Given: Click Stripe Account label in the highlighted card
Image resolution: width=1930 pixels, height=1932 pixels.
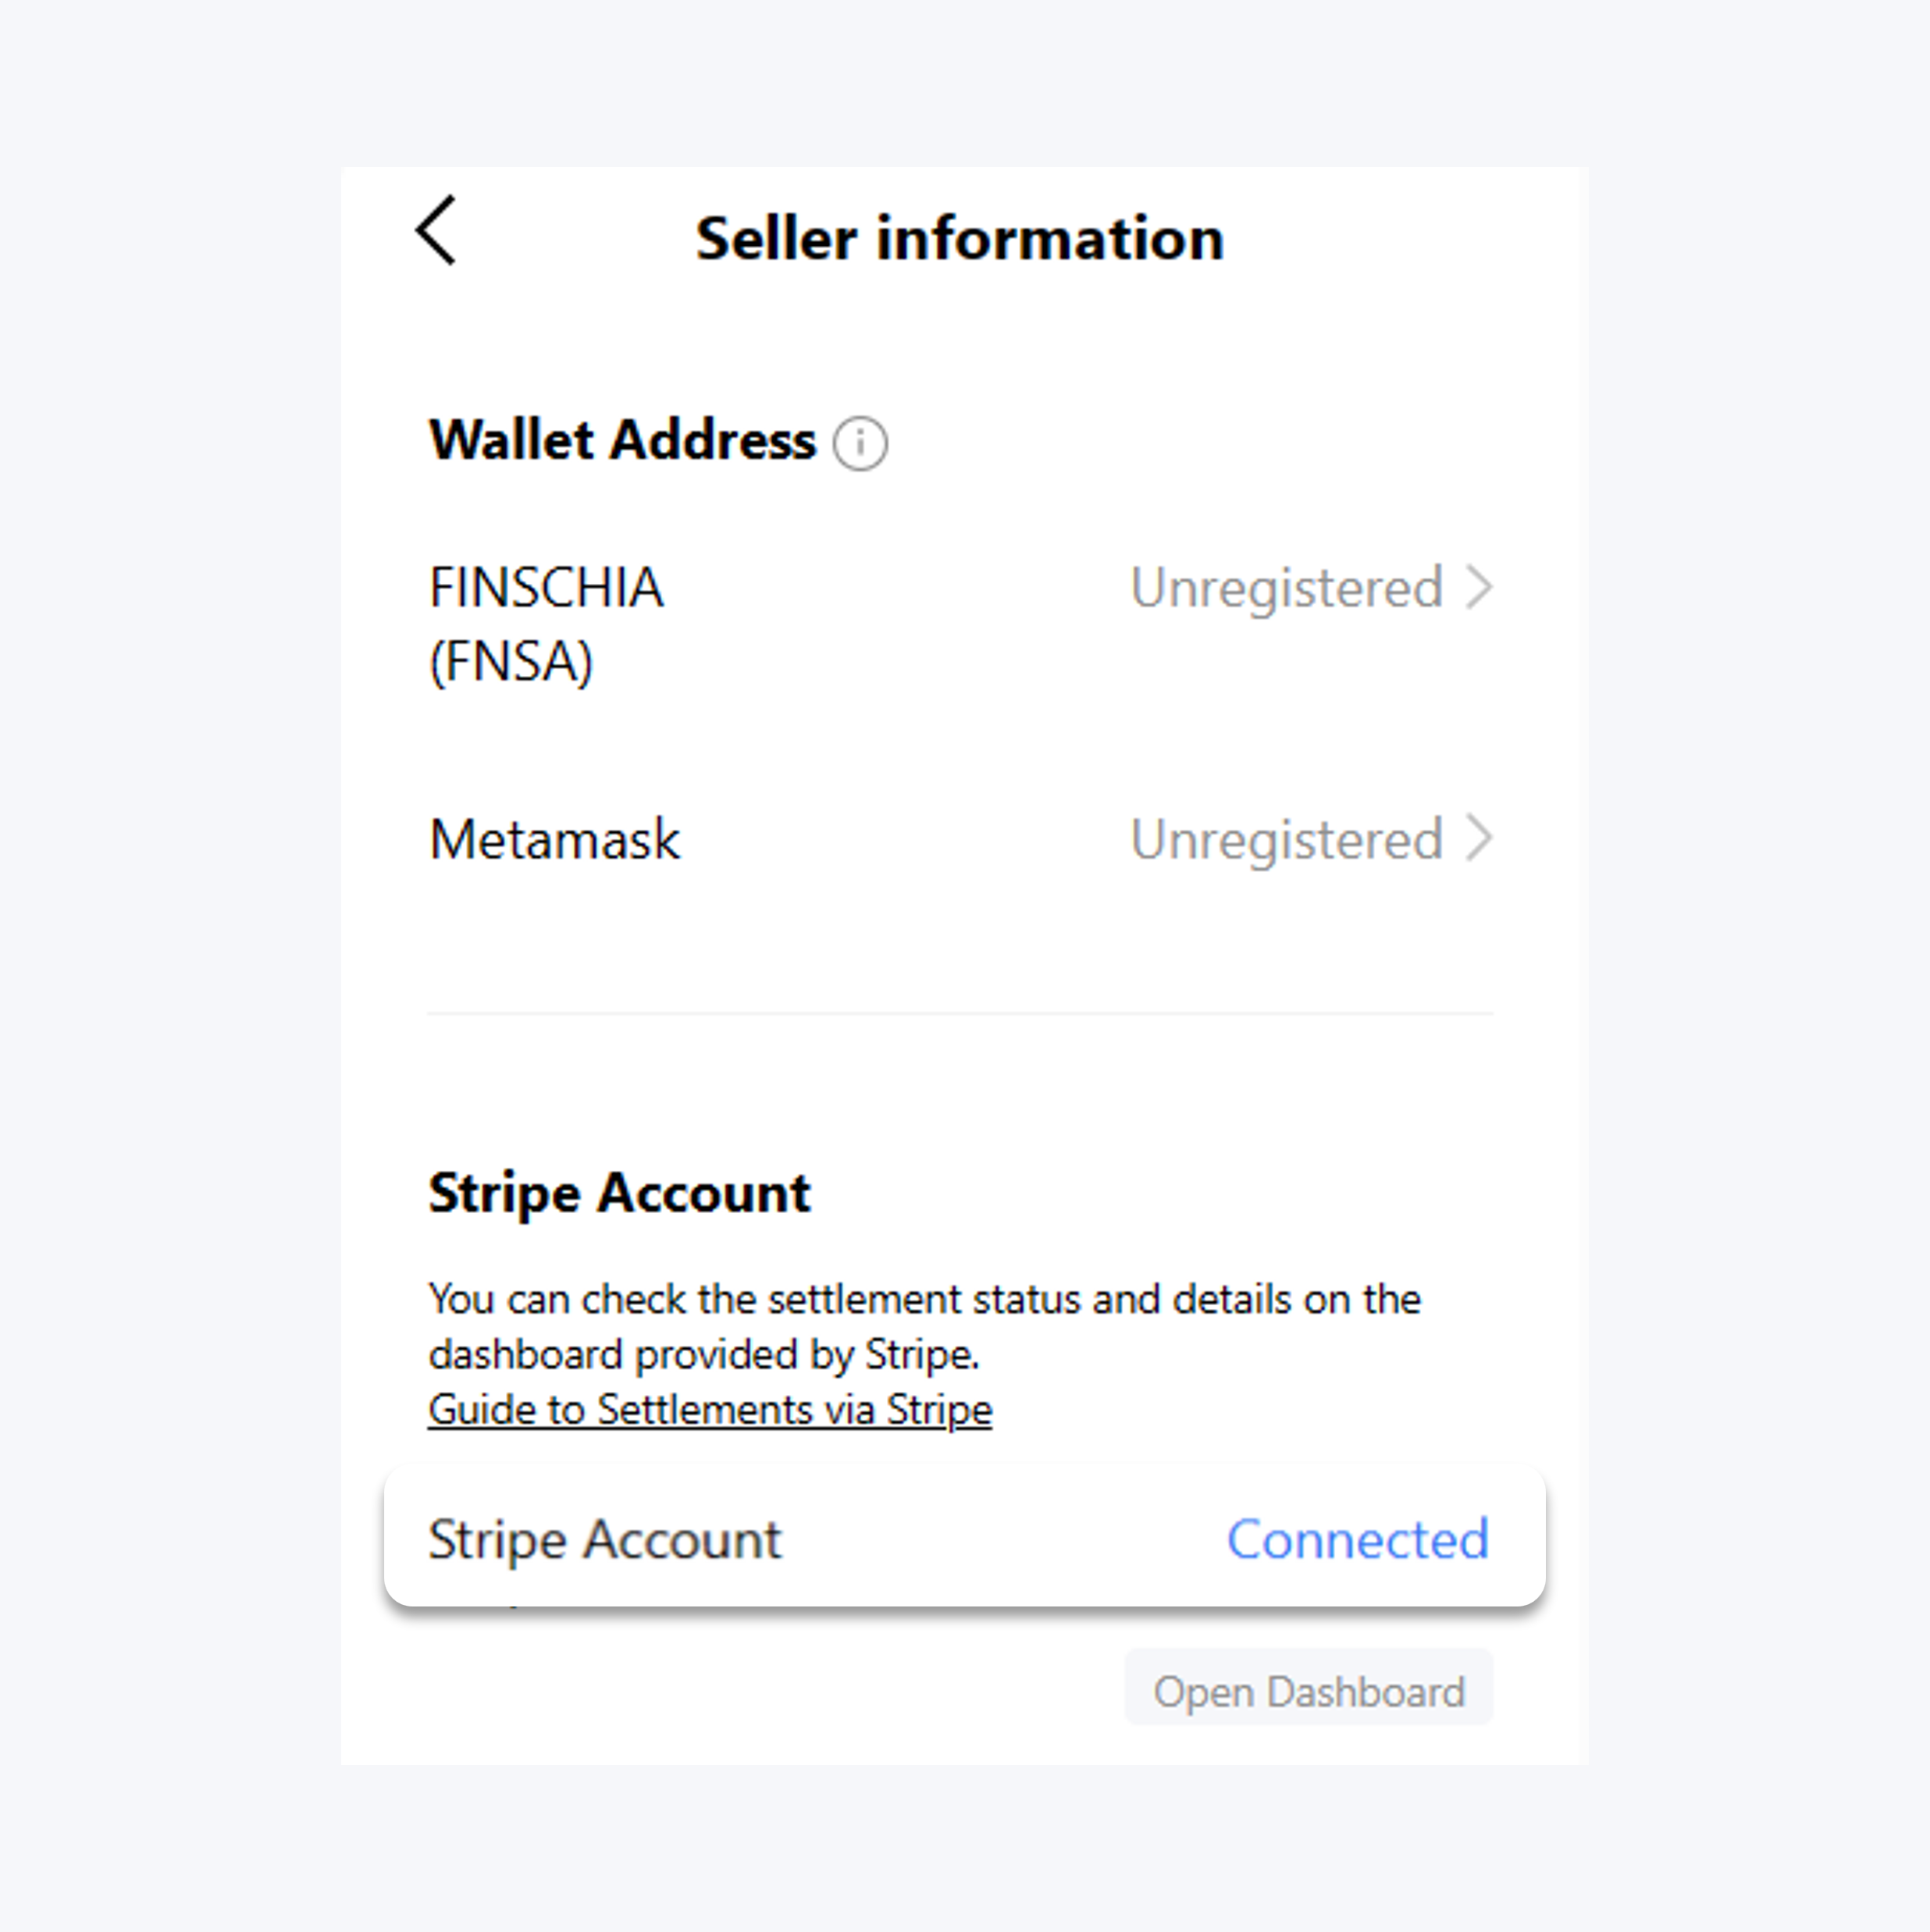Looking at the screenshot, I should pyautogui.click(x=605, y=1539).
